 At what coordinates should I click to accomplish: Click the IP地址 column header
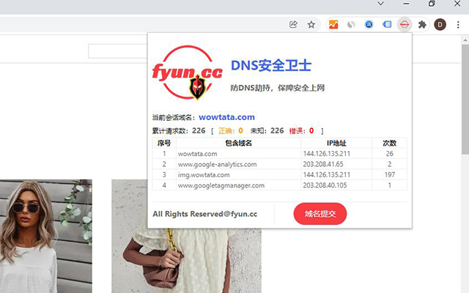tap(336, 143)
